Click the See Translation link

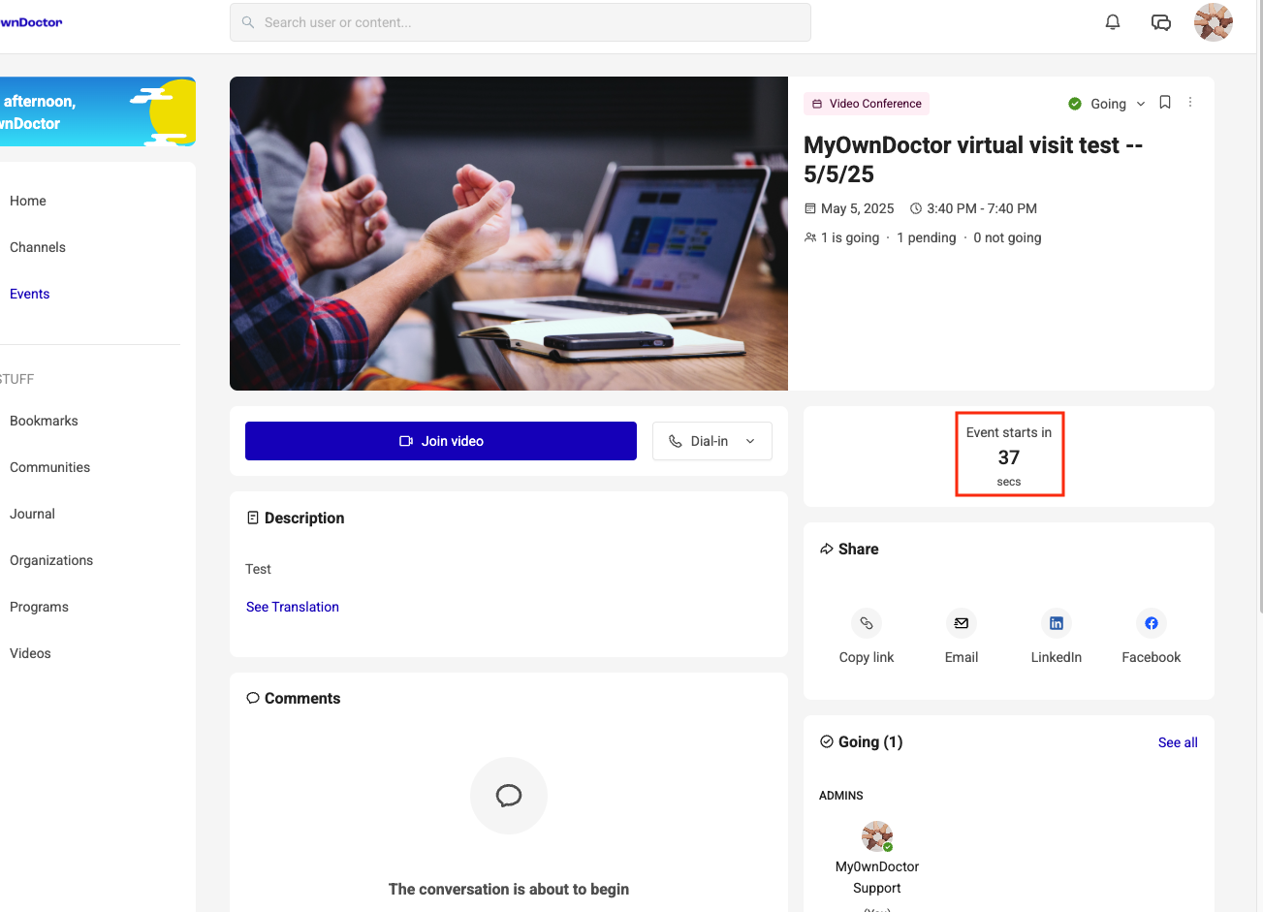coord(293,607)
